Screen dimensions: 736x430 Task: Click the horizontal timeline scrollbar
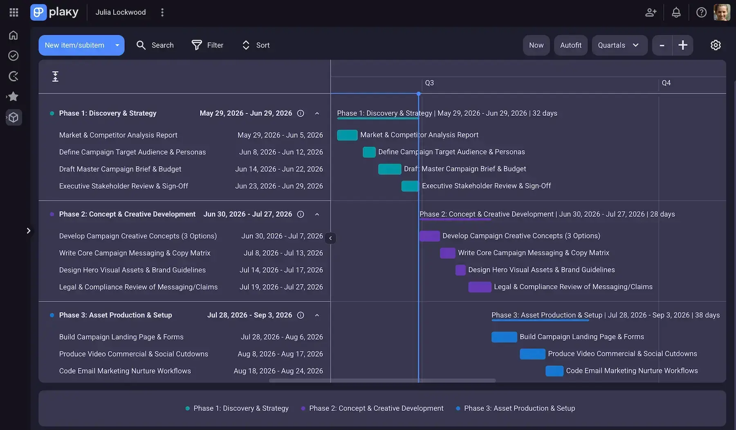pyautogui.click(x=382, y=380)
